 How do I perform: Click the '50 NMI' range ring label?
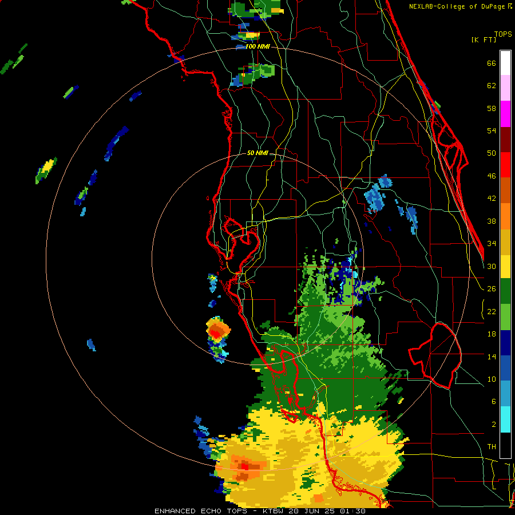click(257, 153)
